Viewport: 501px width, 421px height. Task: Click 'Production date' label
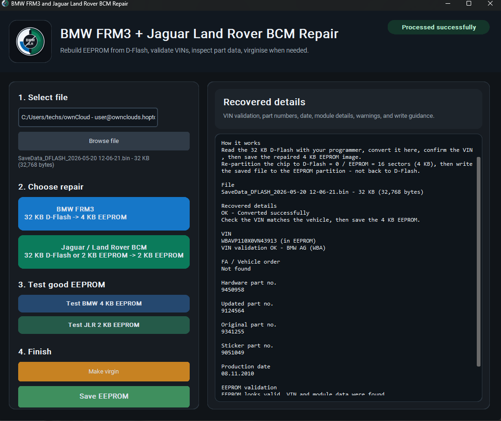point(246,367)
